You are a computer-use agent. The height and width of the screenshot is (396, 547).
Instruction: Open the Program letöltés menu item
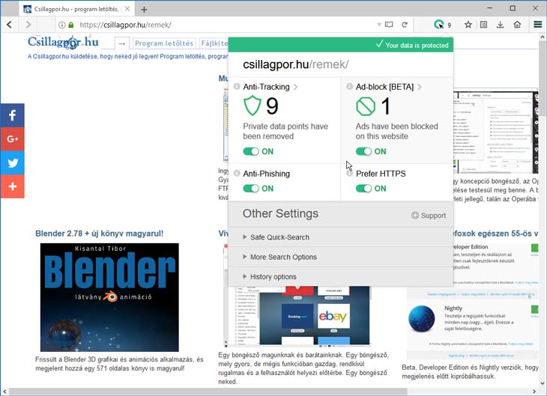[x=164, y=43]
